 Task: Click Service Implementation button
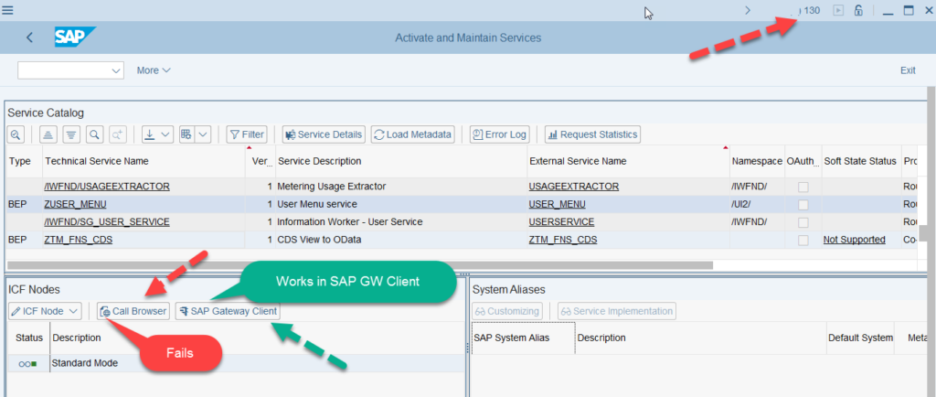[x=617, y=311]
